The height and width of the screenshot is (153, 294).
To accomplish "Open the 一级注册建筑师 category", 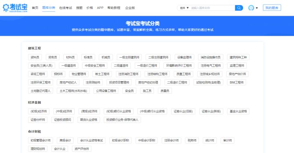I will click(x=129, y=57).
